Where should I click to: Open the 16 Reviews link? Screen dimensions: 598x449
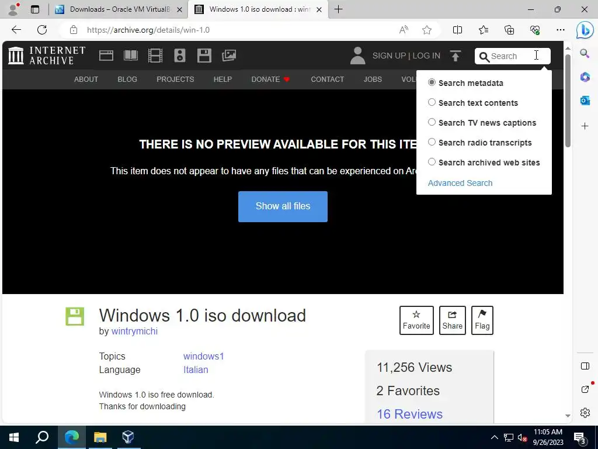409,415
